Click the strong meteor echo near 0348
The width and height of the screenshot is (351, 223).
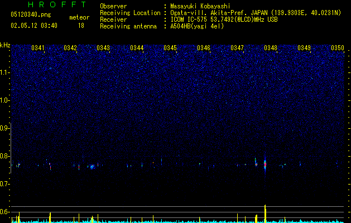[265, 164]
